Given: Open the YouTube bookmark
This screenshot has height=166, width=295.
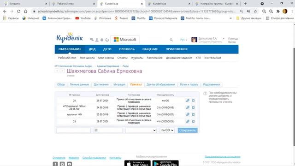Looking at the screenshot, I should 83,18.
